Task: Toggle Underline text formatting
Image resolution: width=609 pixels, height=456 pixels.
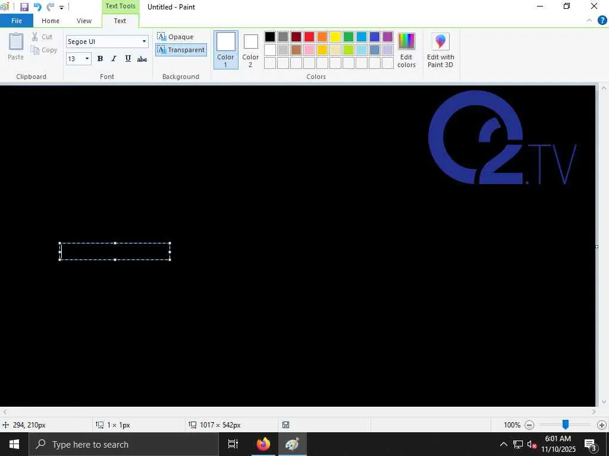Action: coord(128,59)
